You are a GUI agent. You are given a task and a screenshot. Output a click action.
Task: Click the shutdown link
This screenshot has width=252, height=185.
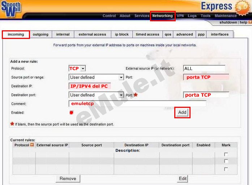click(228, 22)
